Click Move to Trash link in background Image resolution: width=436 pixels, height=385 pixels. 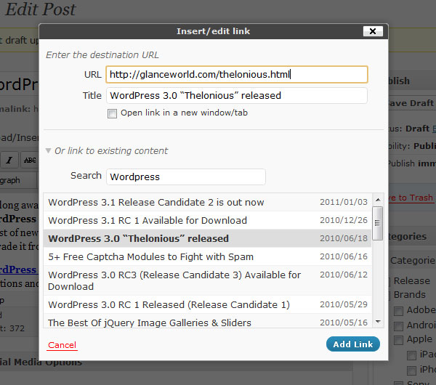tap(411, 198)
